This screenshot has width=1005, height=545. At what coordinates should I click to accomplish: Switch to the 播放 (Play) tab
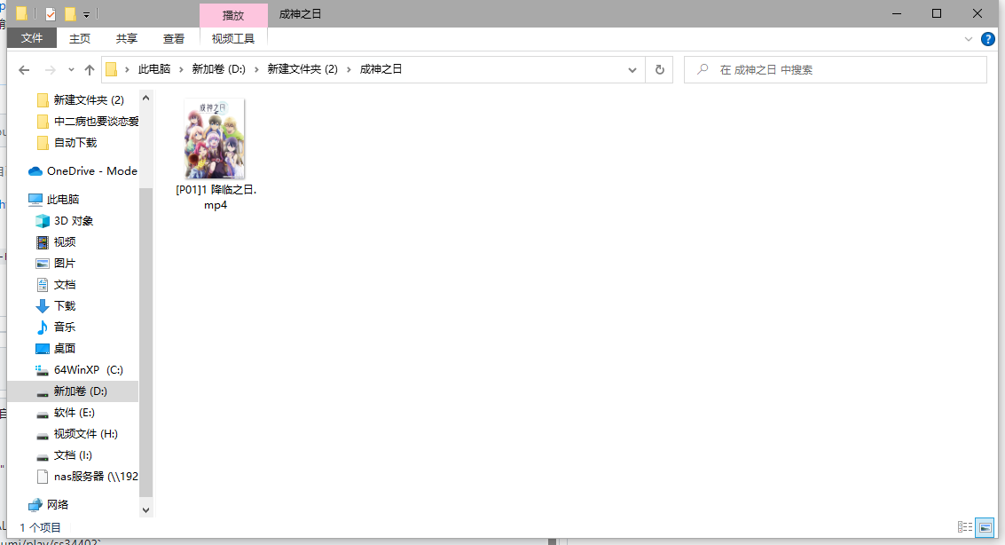232,14
